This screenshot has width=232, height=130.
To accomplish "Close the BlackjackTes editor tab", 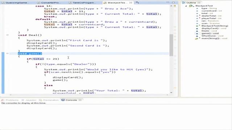I will [x=131, y=3].
